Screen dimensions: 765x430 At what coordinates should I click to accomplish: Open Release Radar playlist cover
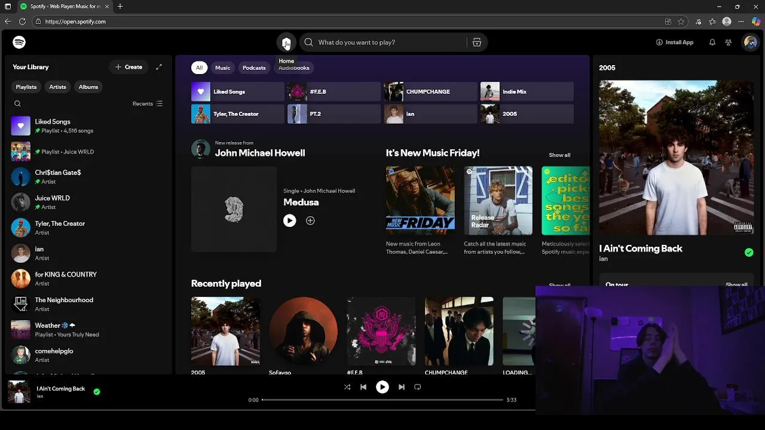(498, 201)
